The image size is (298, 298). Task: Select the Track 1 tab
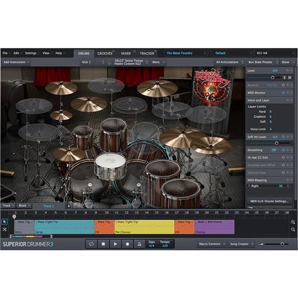click(x=49, y=206)
